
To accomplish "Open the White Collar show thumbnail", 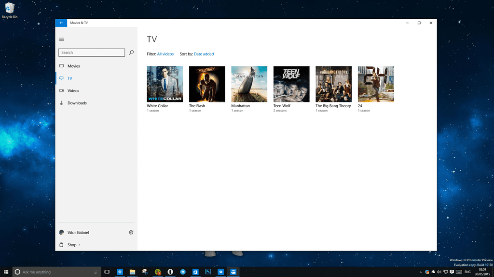I will point(165,84).
